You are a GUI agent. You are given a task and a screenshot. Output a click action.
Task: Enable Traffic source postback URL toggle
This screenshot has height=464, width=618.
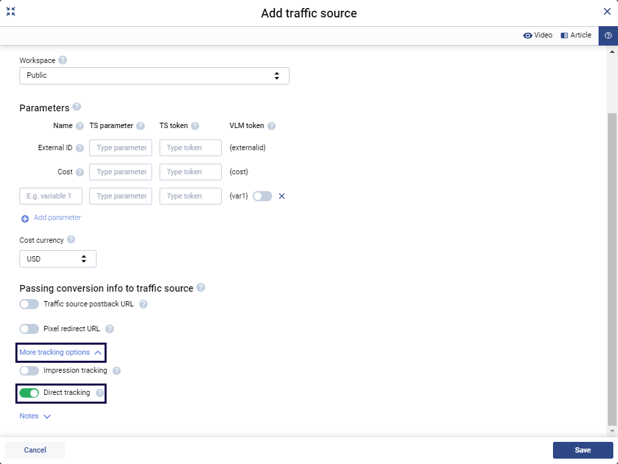pos(29,304)
